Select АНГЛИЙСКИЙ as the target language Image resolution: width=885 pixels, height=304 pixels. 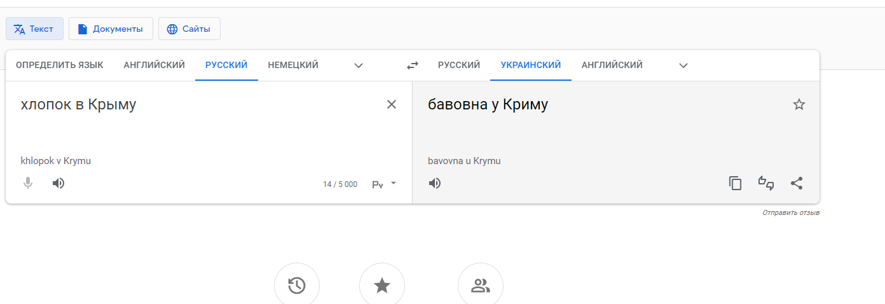pos(612,65)
